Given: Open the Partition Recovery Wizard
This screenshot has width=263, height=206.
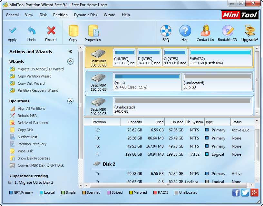Looking at the screenshot, I should click(x=38, y=90).
